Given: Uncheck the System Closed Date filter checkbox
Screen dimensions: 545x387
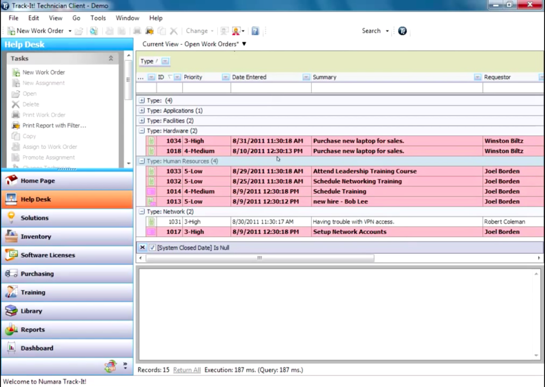Looking at the screenshot, I should click(152, 248).
